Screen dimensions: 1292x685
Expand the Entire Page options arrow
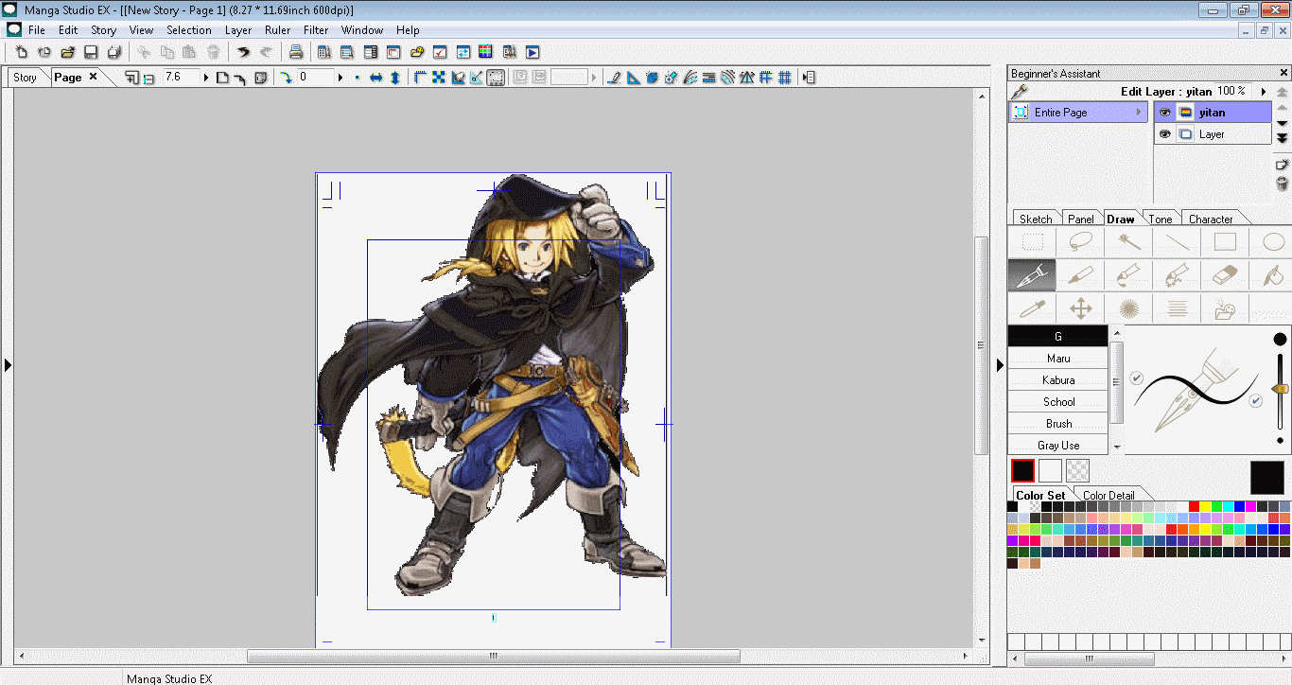1140,112
